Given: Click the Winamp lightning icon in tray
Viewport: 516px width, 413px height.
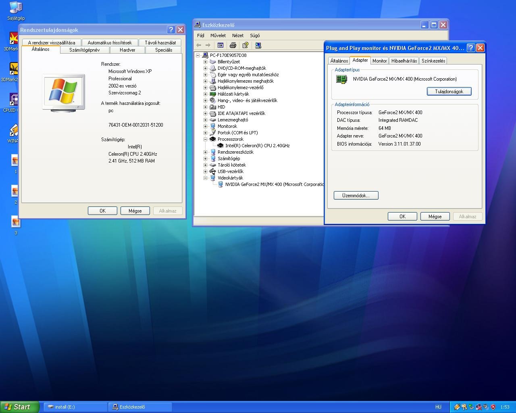Looking at the screenshot, I should click(x=457, y=407).
